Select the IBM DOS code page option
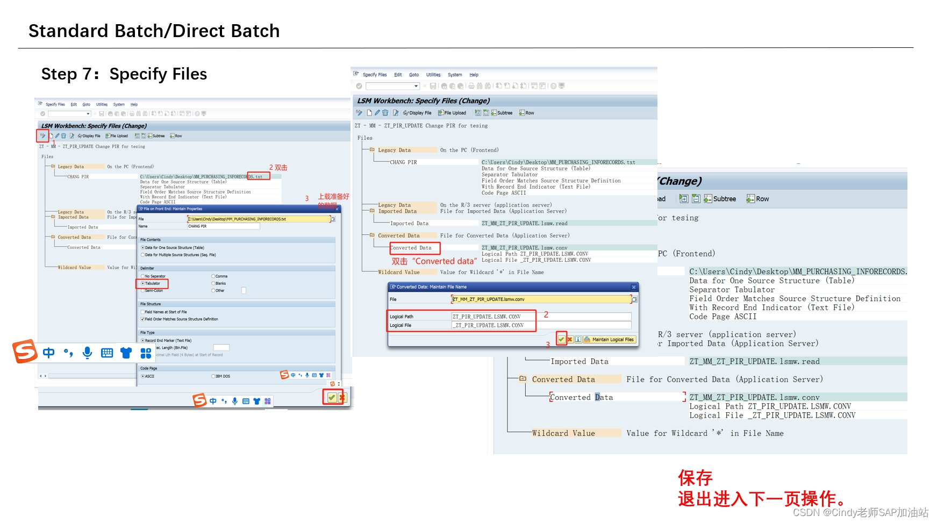937x523 pixels. [213, 376]
